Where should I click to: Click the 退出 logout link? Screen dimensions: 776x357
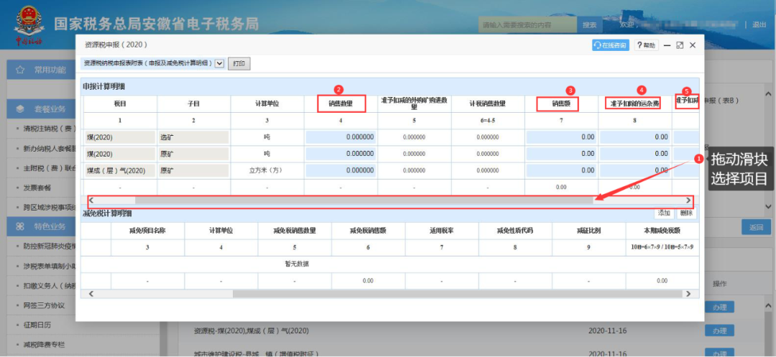[759, 24]
